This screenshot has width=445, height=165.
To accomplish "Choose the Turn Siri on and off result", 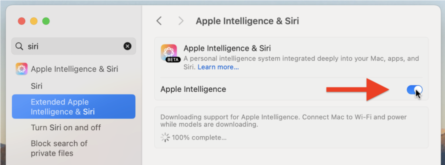I will tap(66, 128).
